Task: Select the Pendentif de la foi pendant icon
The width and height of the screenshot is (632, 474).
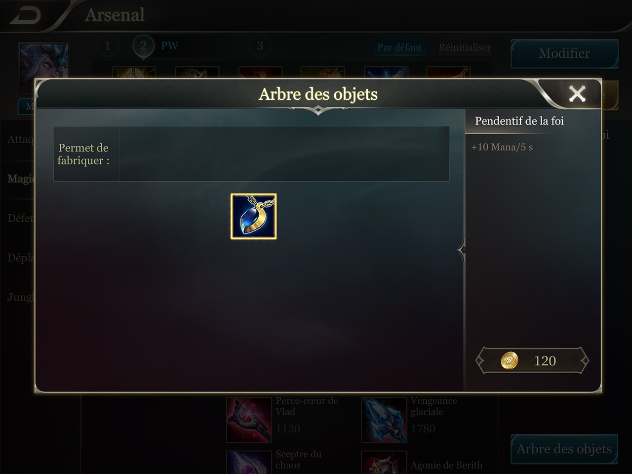Action: (253, 216)
